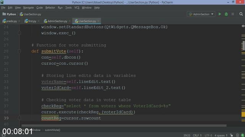Click line number 39 in the gutter

(x=6, y=118)
